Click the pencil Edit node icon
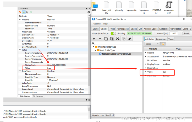This screenshot has height=122, width=192. tap(130, 39)
